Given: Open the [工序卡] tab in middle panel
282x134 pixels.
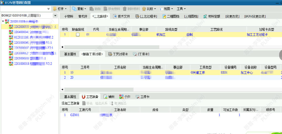Looking at the screenshot, I should point(141,54).
